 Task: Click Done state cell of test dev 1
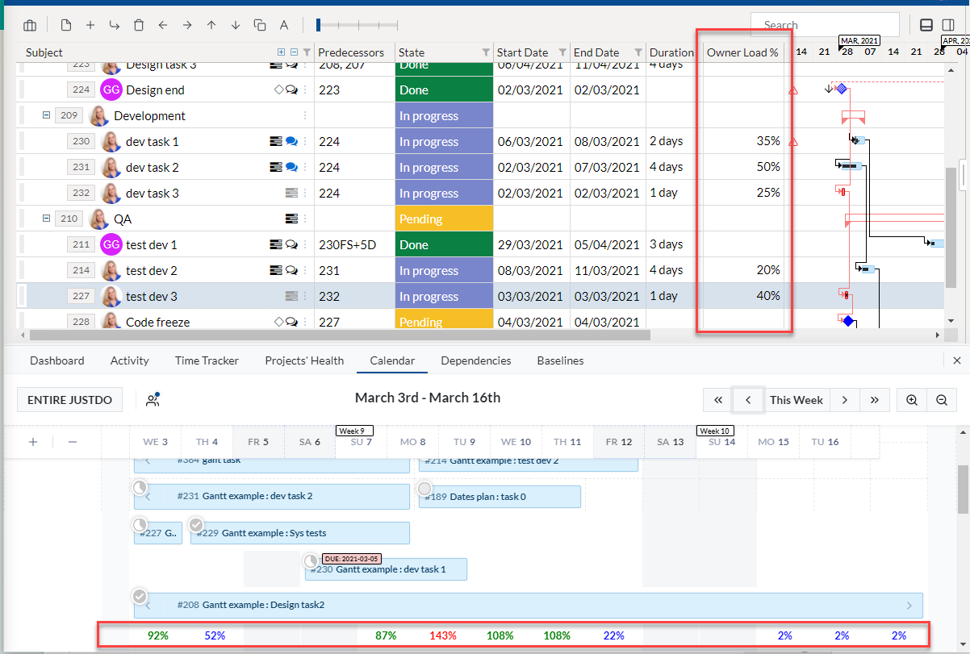point(444,244)
